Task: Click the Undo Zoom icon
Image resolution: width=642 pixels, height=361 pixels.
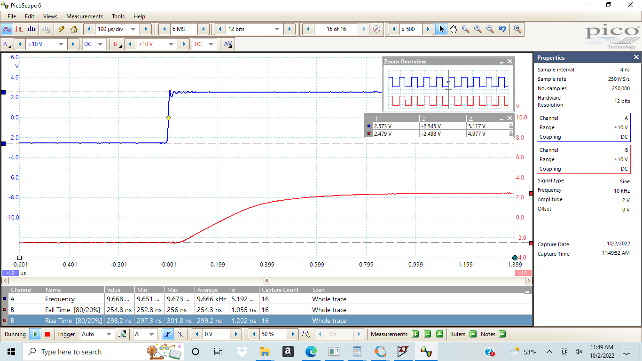Action: tap(502, 29)
